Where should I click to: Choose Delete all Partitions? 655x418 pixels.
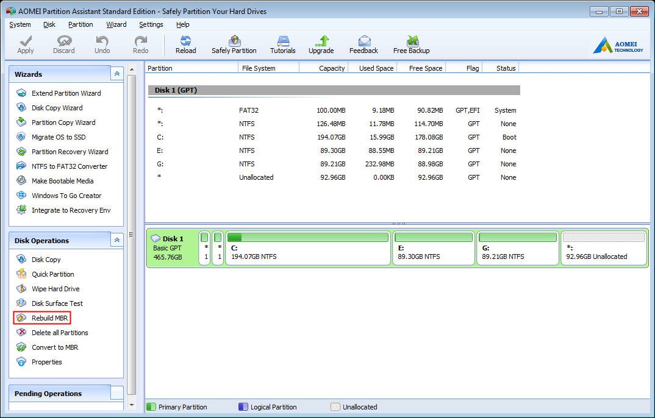click(x=52, y=333)
